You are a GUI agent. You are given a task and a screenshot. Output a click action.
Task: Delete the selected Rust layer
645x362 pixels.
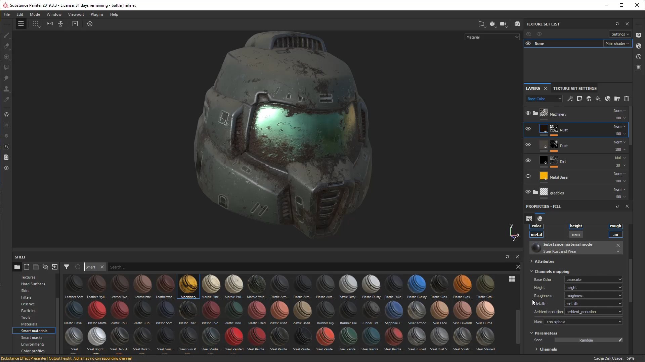[x=627, y=99]
